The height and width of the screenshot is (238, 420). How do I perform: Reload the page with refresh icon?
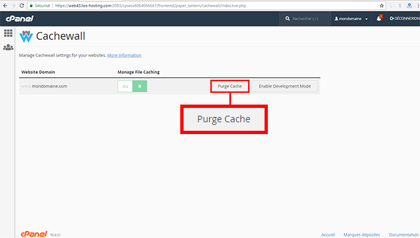click(x=22, y=5)
